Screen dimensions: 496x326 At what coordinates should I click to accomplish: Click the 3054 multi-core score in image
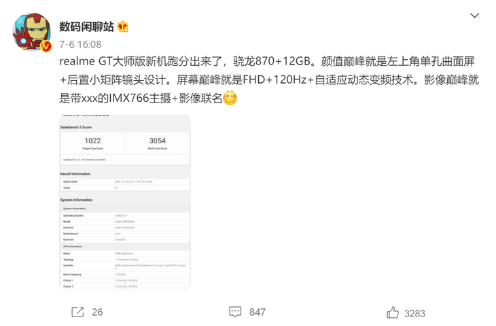pyautogui.click(x=158, y=141)
